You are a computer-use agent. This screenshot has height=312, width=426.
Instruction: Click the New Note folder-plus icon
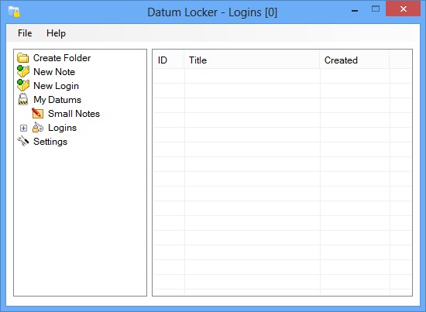pyautogui.click(x=22, y=72)
